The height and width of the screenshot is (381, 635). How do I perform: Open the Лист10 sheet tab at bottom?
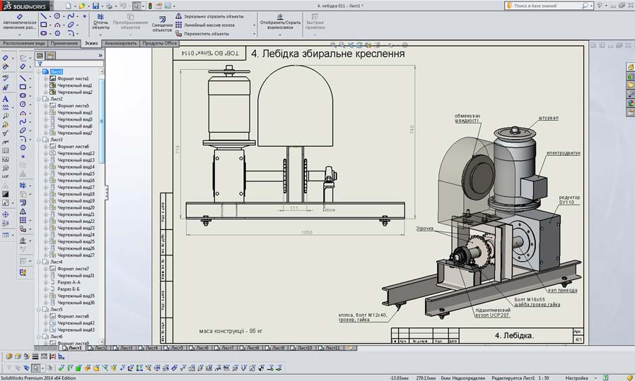coord(302,347)
